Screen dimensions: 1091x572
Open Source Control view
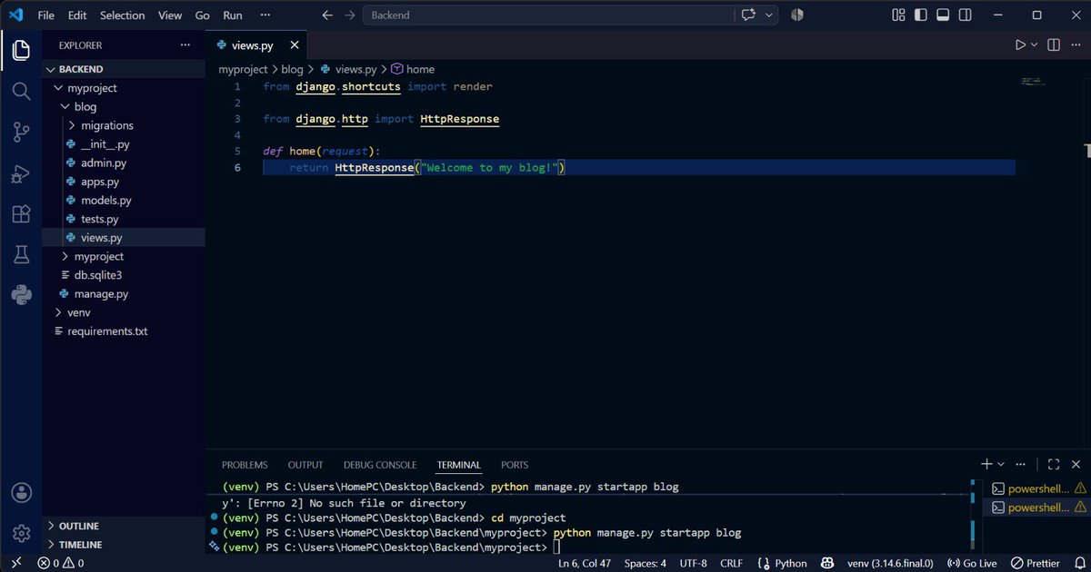coord(21,133)
